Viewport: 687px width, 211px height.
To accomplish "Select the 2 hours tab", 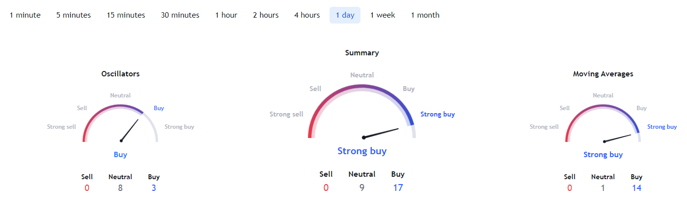I will coord(266,15).
